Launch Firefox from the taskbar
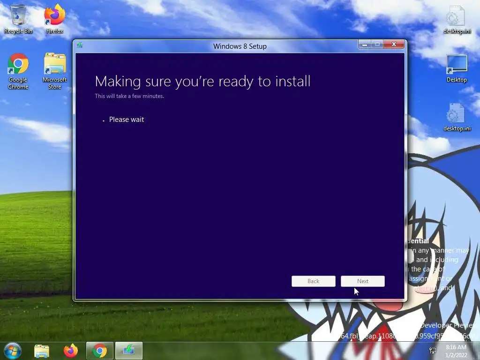This screenshot has height=360, width=480. [71, 351]
